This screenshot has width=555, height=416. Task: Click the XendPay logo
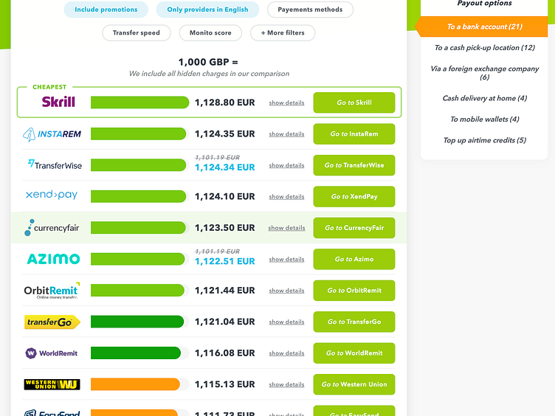[52, 196]
